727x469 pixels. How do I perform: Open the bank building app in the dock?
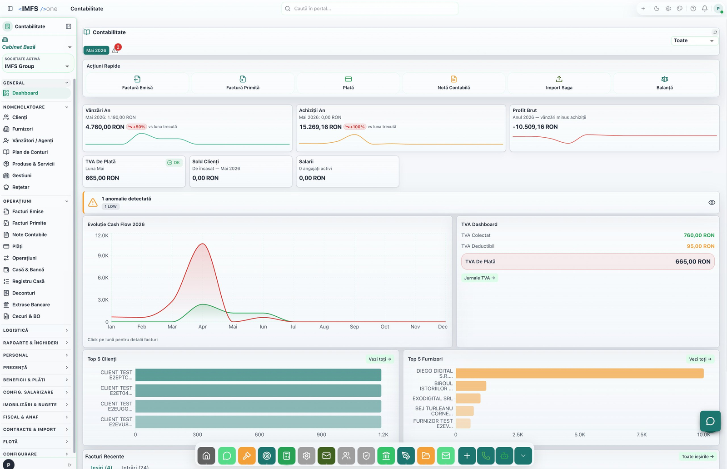pyautogui.click(x=386, y=455)
